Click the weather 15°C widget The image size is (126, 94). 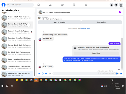(104, 86)
